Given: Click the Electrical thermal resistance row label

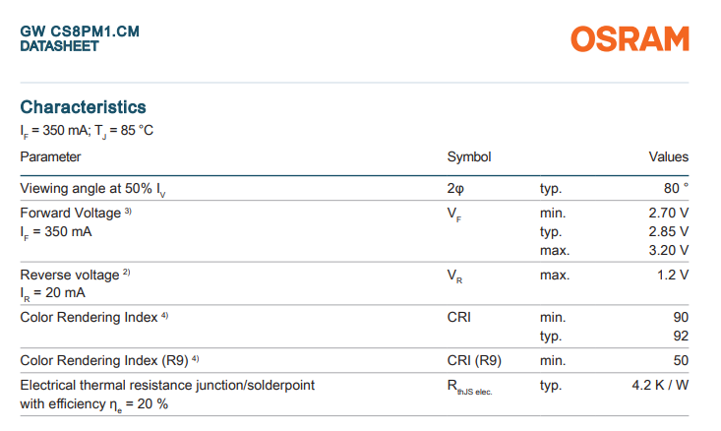Looking at the screenshot, I should click(167, 385).
